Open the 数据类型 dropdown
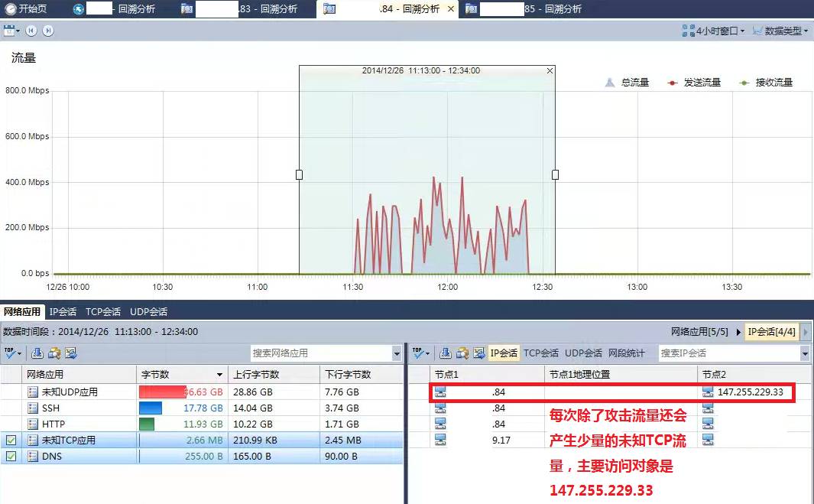 click(780, 31)
